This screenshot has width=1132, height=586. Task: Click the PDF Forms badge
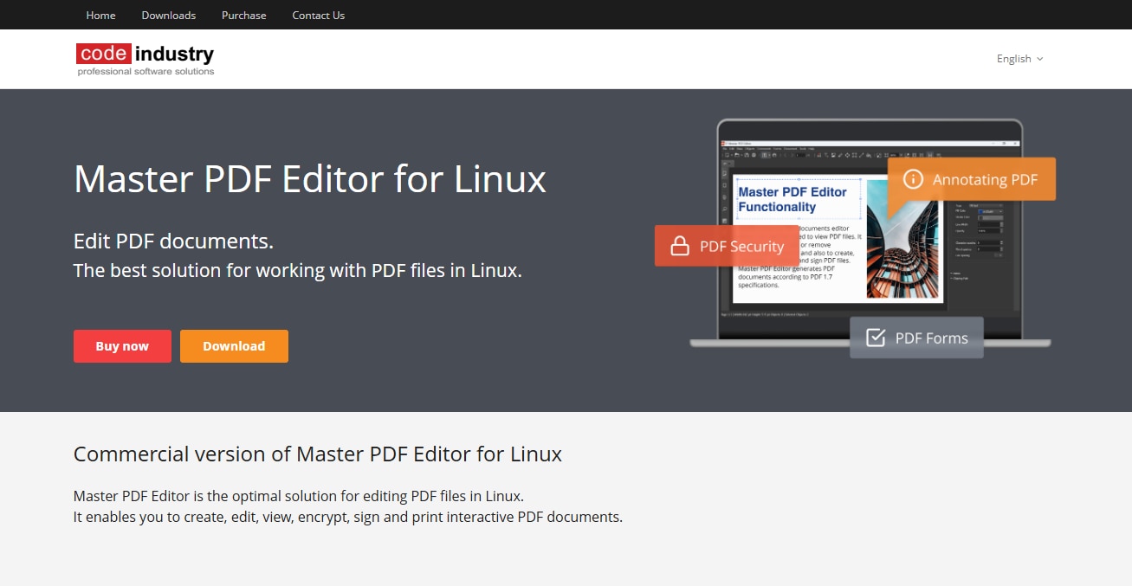tap(916, 338)
